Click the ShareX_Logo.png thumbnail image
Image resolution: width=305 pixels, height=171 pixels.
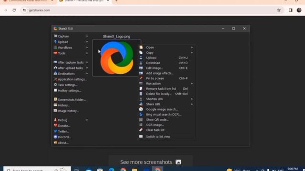click(x=116, y=57)
